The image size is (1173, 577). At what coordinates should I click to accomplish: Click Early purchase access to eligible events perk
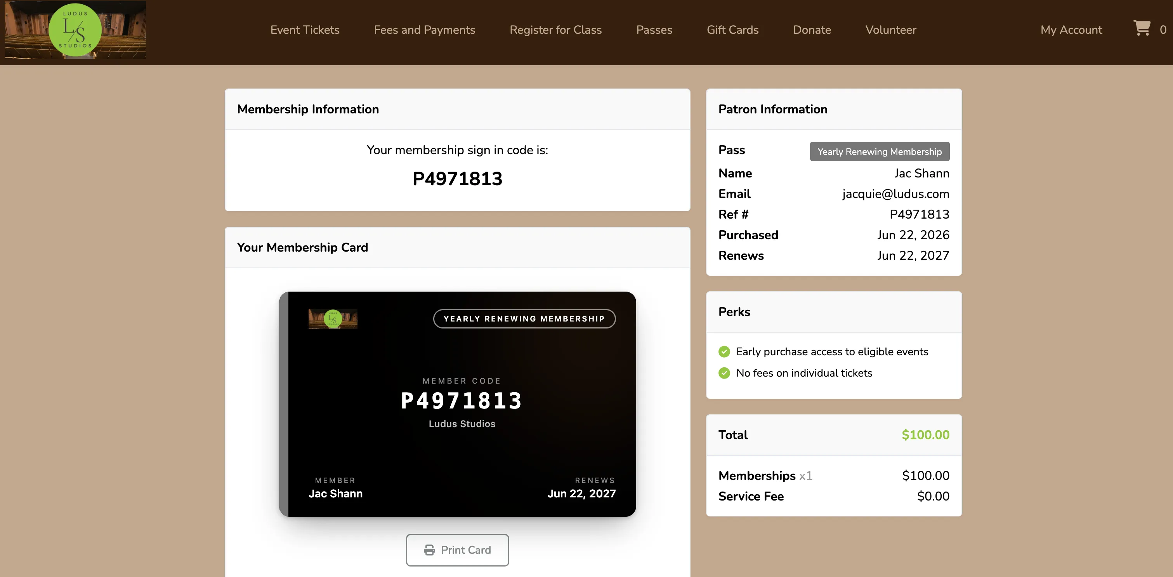832,351
